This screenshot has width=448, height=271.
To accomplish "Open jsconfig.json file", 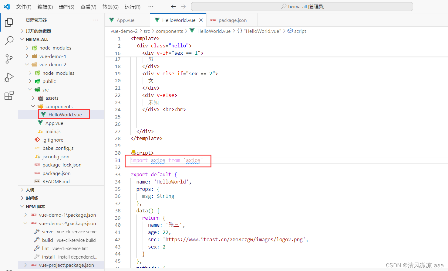I will 56,156.
